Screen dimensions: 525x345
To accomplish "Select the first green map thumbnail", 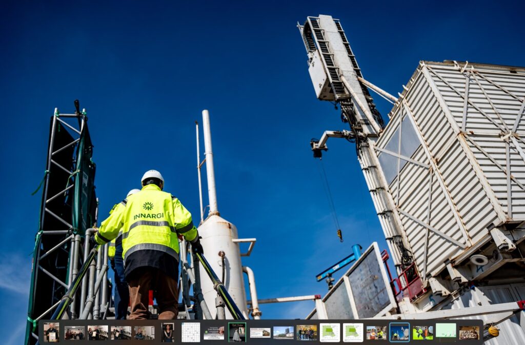I will 330,332.
